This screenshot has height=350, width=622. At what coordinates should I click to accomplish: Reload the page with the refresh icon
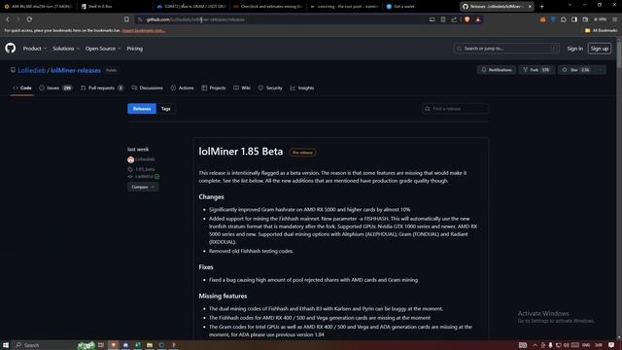(29, 19)
